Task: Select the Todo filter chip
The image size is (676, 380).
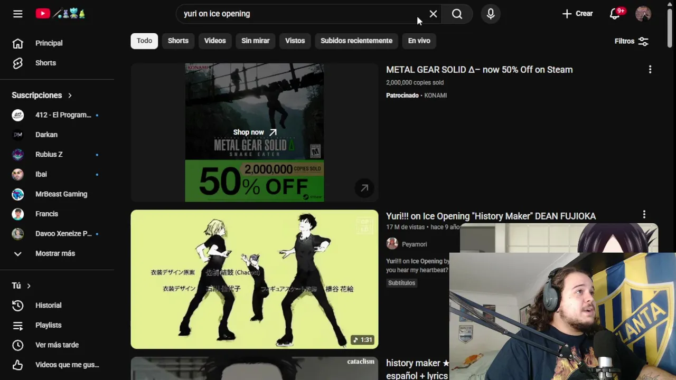Action: [x=144, y=41]
